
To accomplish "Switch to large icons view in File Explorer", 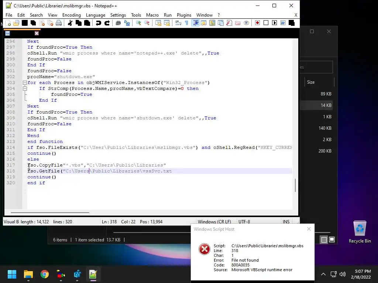I will [x=332, y=240].
